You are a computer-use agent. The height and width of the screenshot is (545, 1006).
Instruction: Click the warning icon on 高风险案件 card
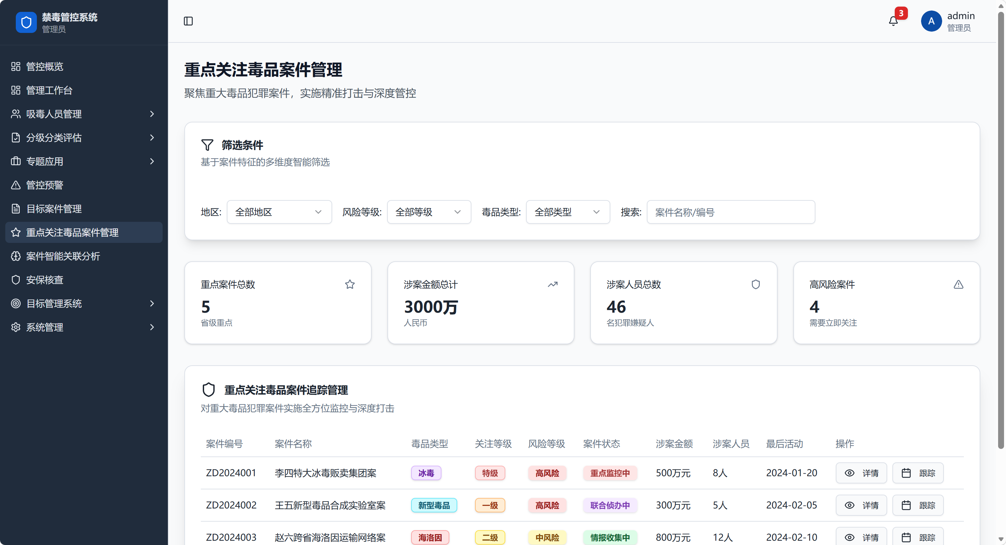point(958,284)
